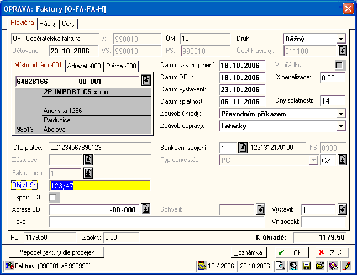
Task: Click the lookup icon beside Účet hlavičky
Action: click(342, 51)
